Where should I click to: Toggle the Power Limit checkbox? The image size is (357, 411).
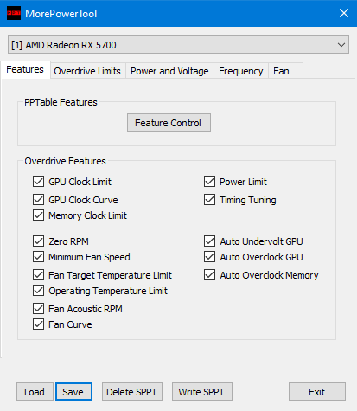(x=209, y=182)
